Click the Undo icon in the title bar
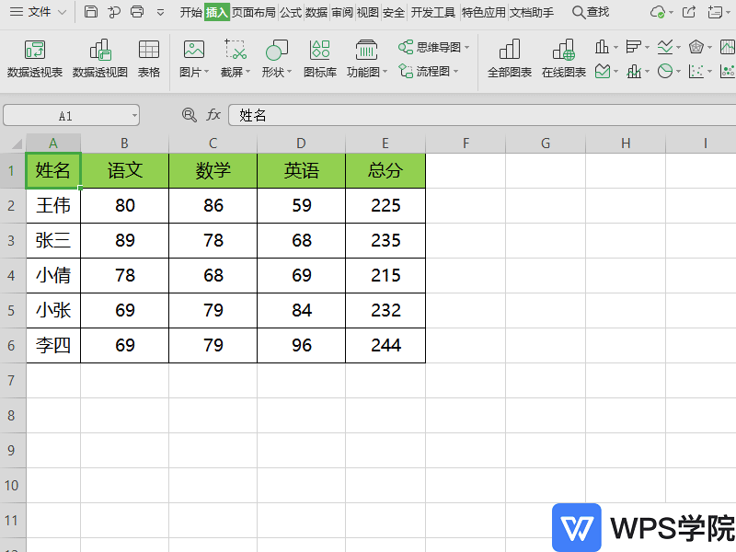 point(112,12)
